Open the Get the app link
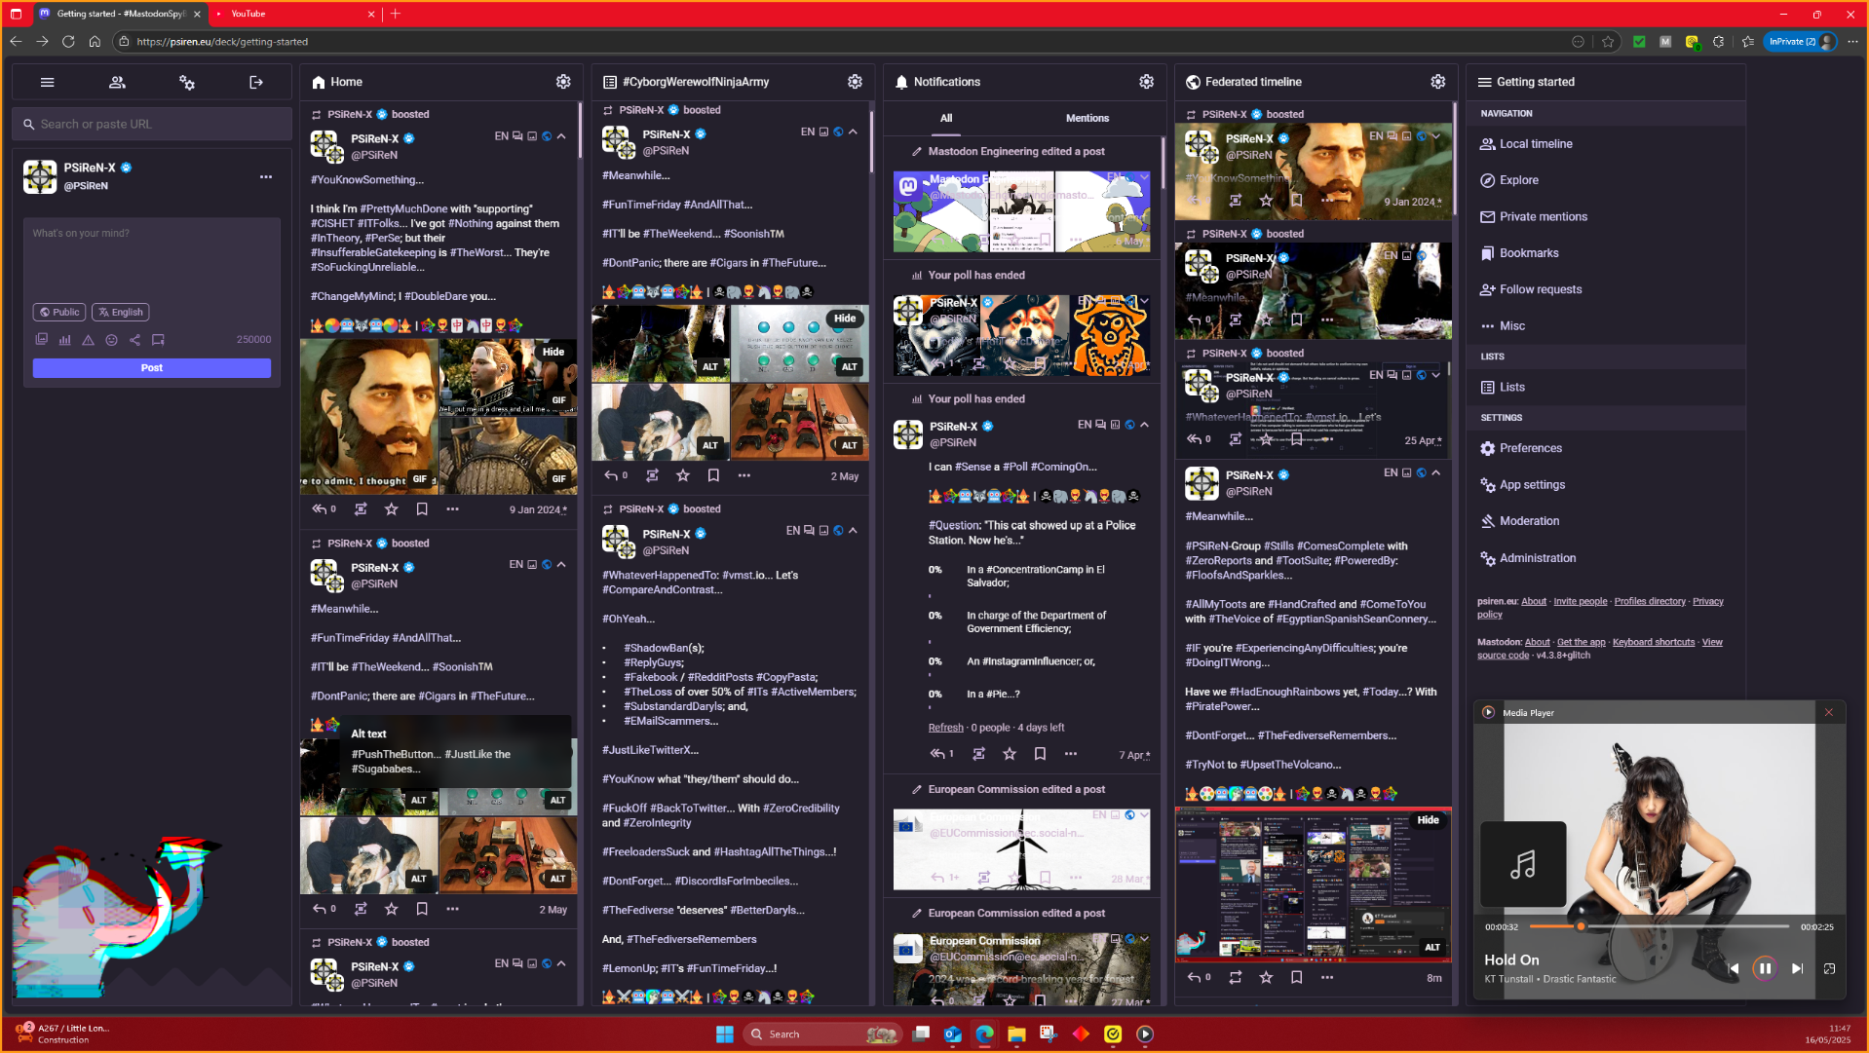Viewport: 1869px width, 1053px height. (1581, 643)
